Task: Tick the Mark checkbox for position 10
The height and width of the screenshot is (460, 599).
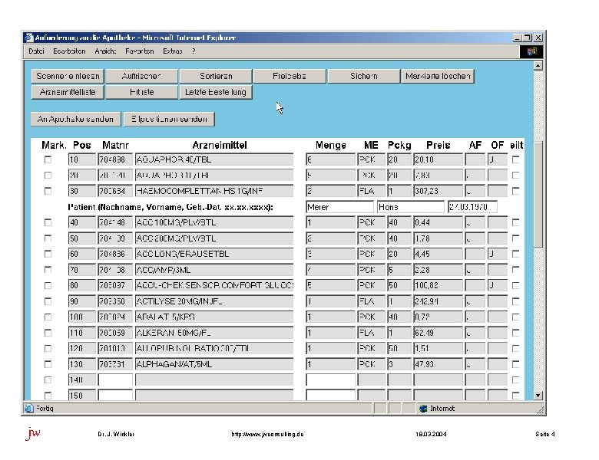Action: pos(48,159)
